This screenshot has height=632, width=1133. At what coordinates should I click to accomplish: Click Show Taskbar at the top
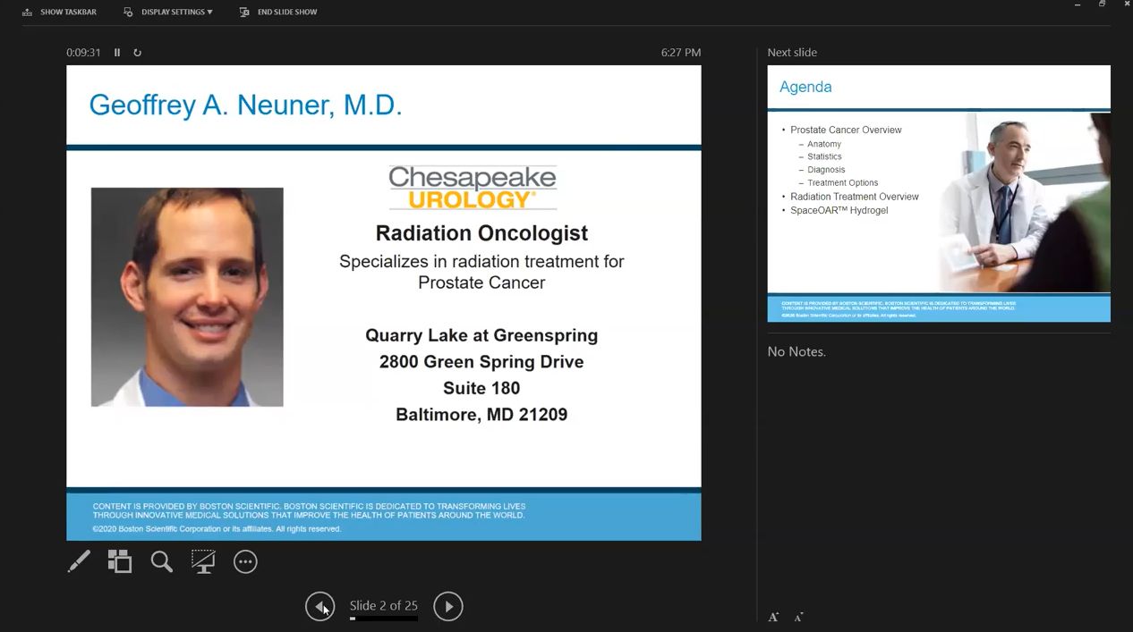59,12
